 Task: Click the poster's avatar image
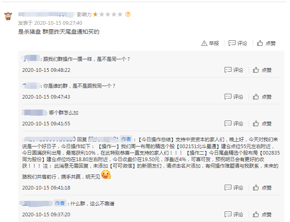point(8,16)
